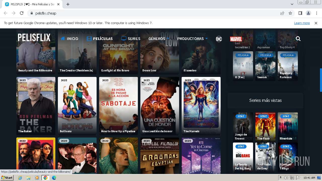Click the Series más vistas heading
Screen dimensions: 322x181
[265, 100]
